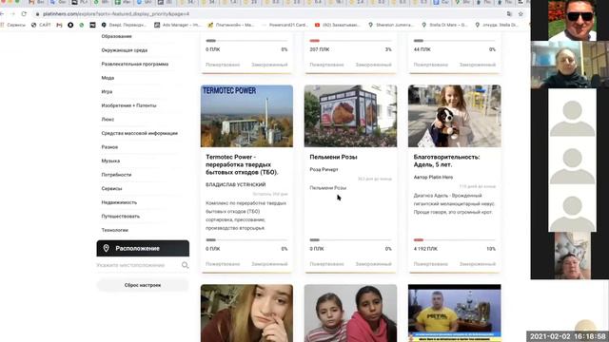Select the Разное category
This screenshot has width=609, height=342.
[109, 147]
